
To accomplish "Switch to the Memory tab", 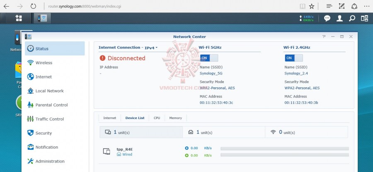I will pos(176,118).
